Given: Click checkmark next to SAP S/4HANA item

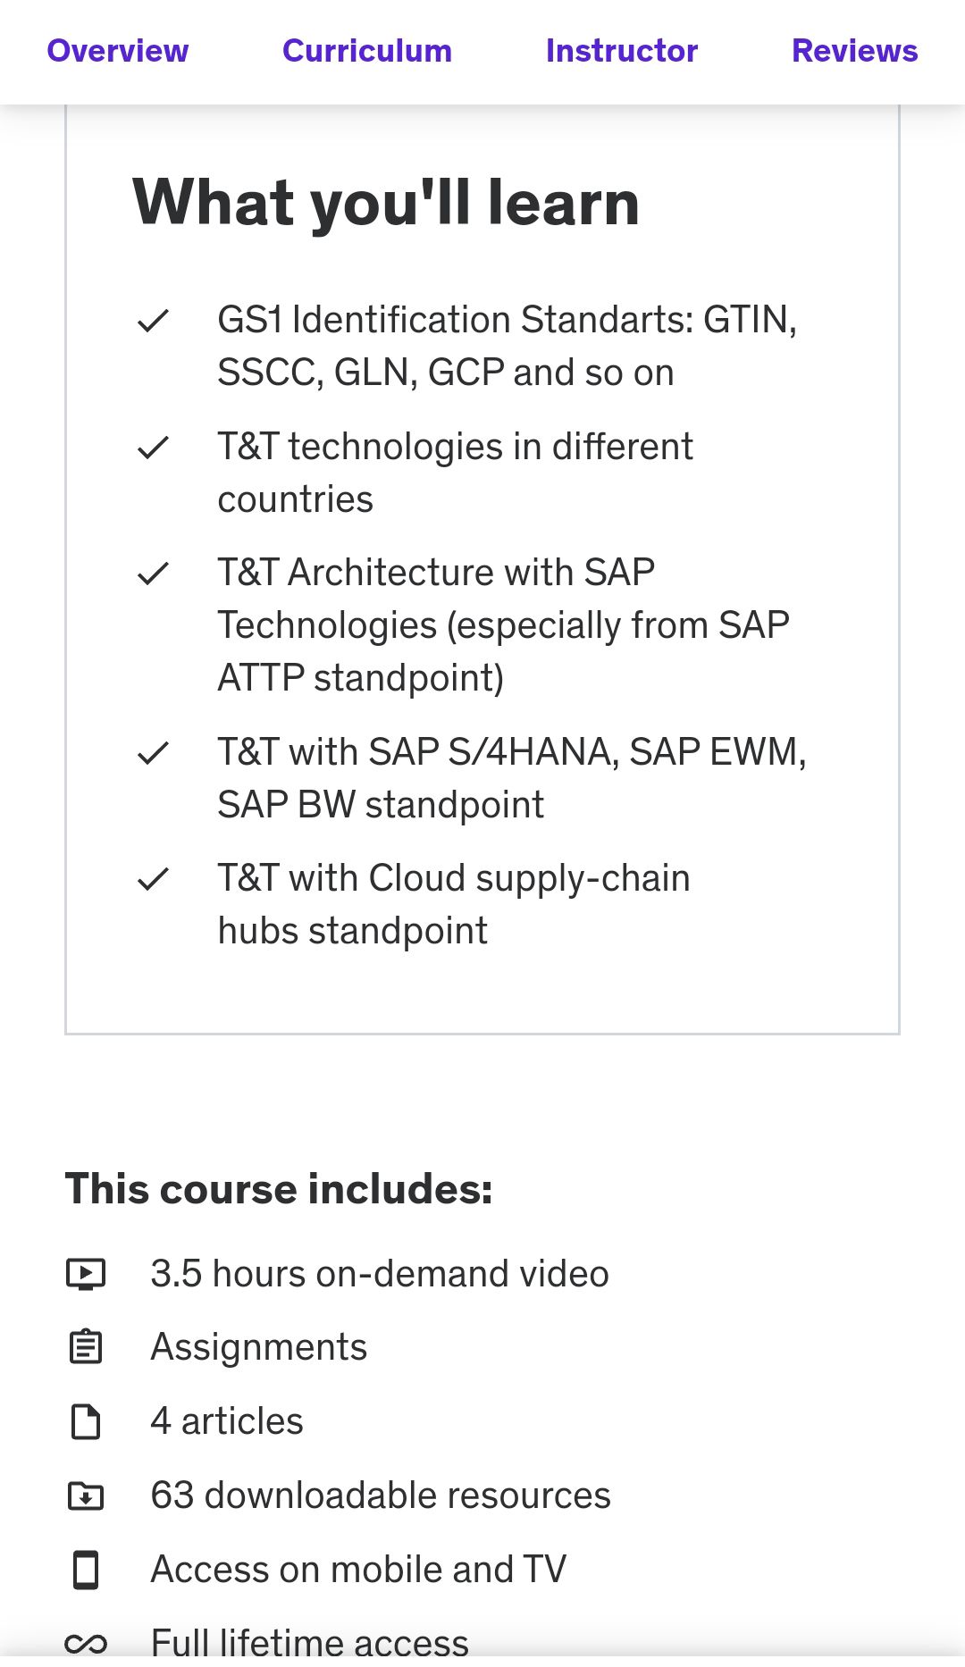Looking at the screenshot, I should pos(153,753).
